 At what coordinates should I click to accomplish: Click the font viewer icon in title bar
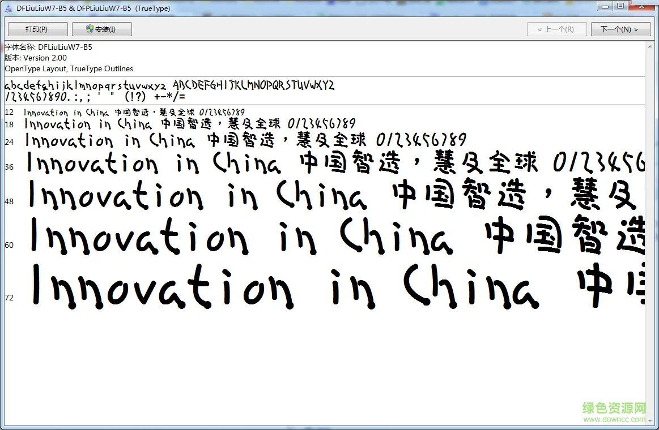pos(8,8)
